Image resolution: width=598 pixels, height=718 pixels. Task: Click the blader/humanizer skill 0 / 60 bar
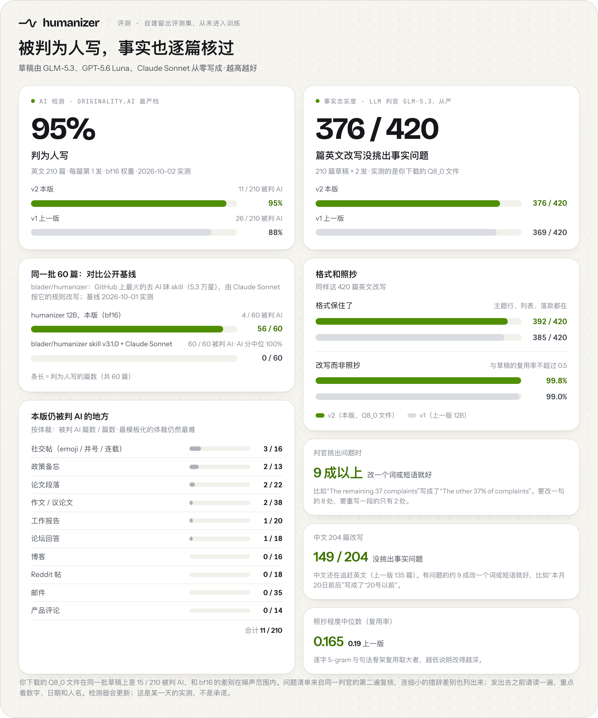(134, 358)
